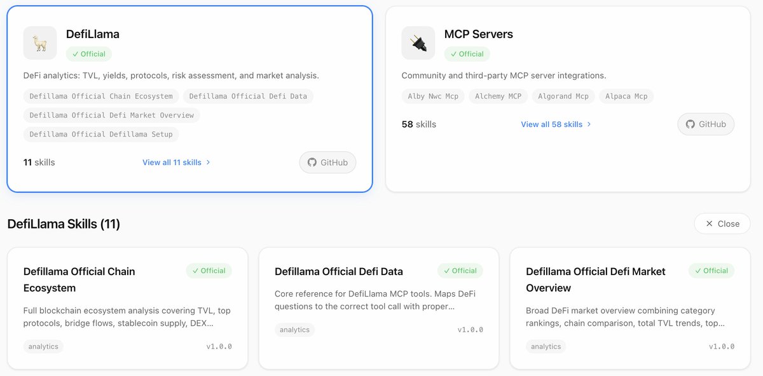Click Alpaca Mcp chip
The height and width of the screenshot is (376, 763).
point(626,97)
